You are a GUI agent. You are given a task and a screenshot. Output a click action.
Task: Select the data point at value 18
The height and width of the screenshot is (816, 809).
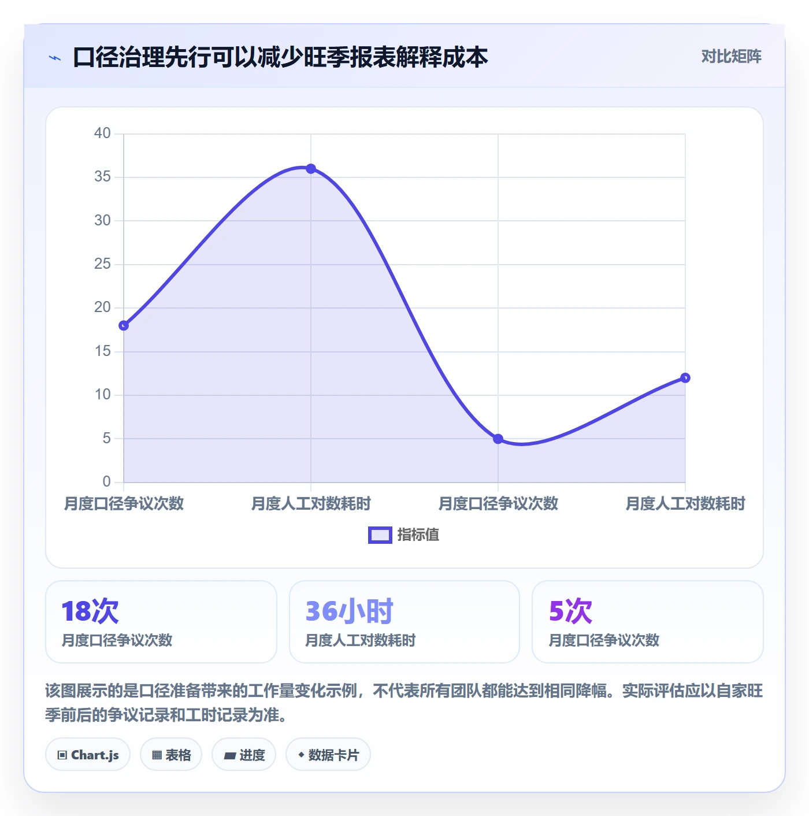coord(124,325)
